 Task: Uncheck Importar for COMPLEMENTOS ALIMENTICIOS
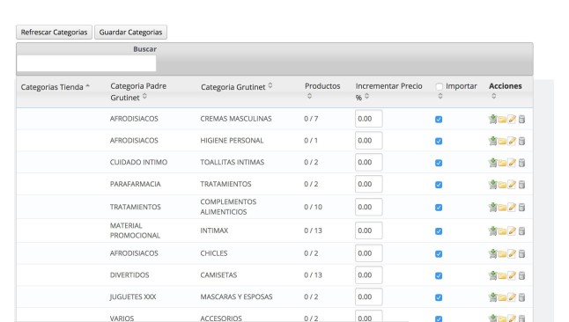439,208
